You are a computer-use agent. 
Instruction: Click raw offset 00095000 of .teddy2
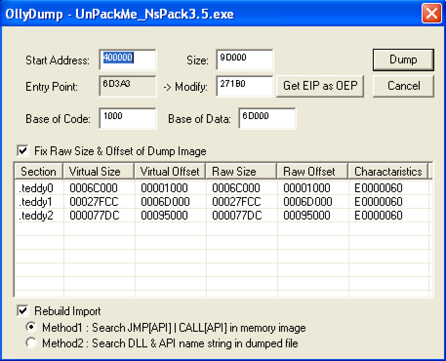307,215
